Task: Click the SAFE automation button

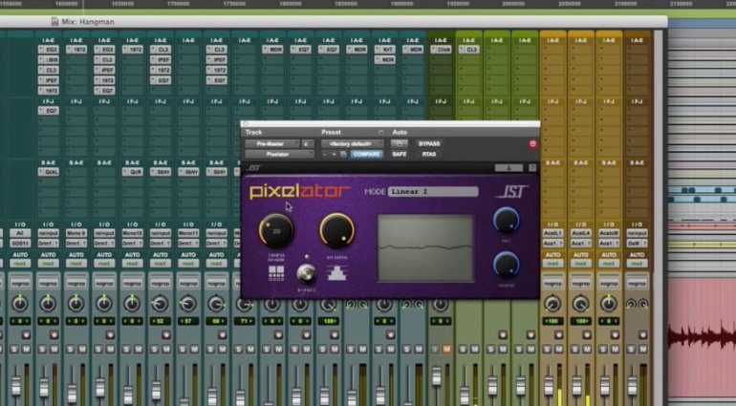Action: click(399, 154)
